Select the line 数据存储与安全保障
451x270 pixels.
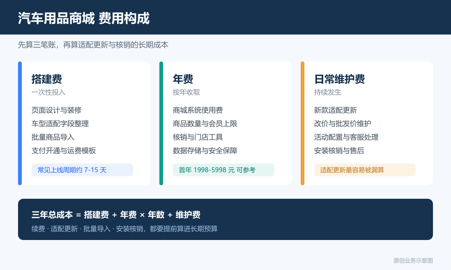[x=205, y=151]
